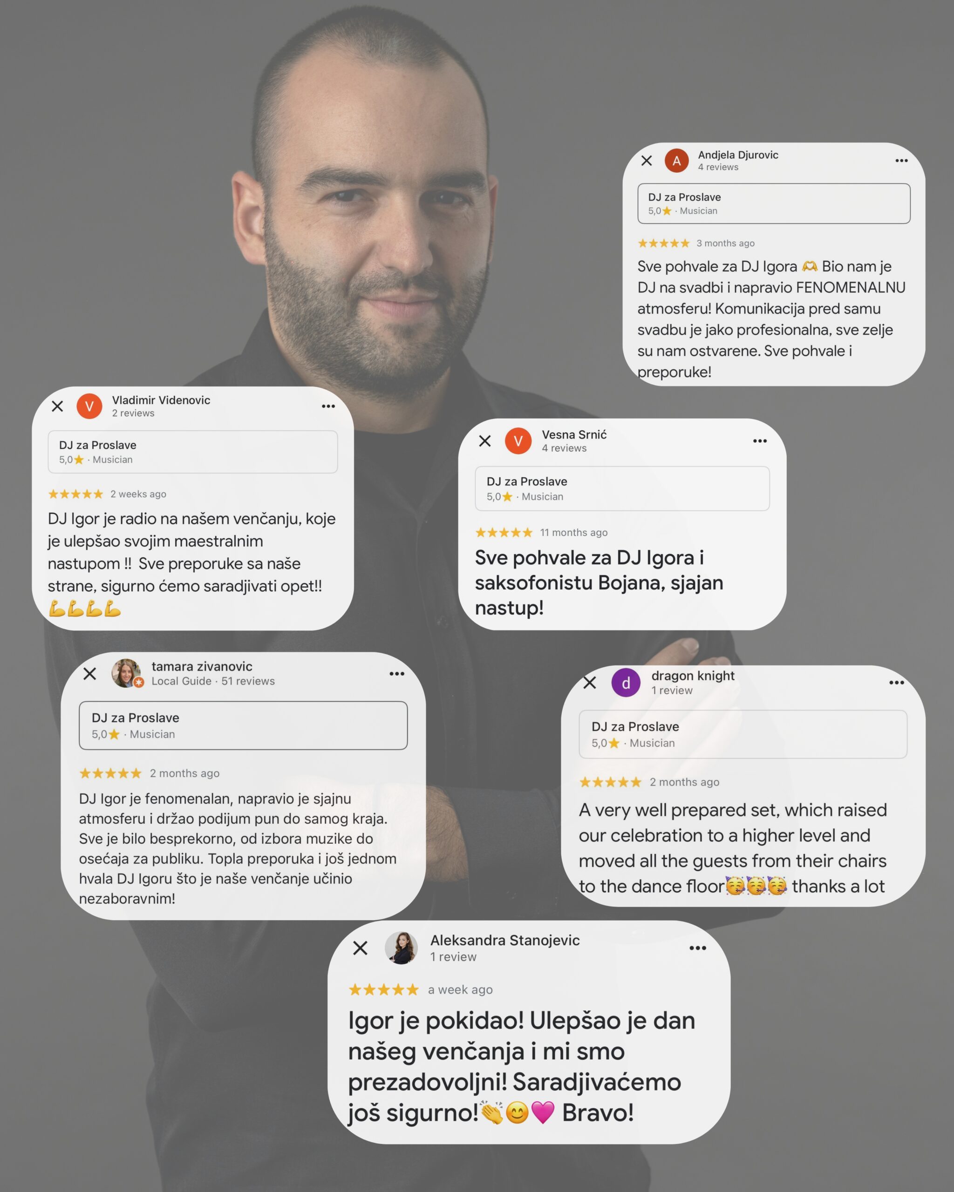Close Andjela Djurovic's review card

coord(647,160)
